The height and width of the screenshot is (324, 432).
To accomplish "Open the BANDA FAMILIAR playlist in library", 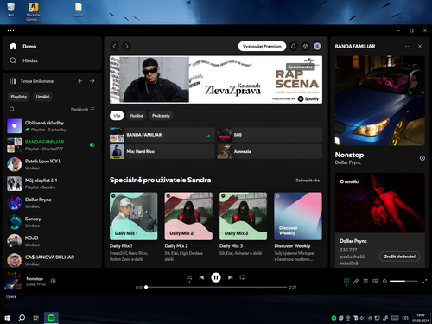I will 52,145.
